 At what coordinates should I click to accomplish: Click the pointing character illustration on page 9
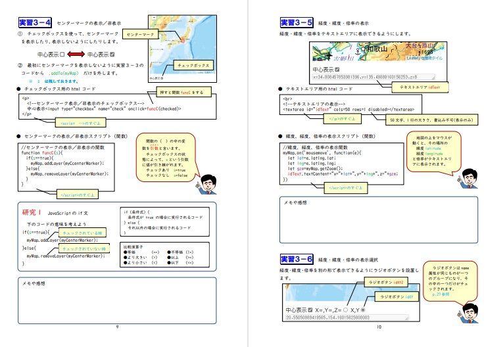pyautogui.click(x=207, y=184)
